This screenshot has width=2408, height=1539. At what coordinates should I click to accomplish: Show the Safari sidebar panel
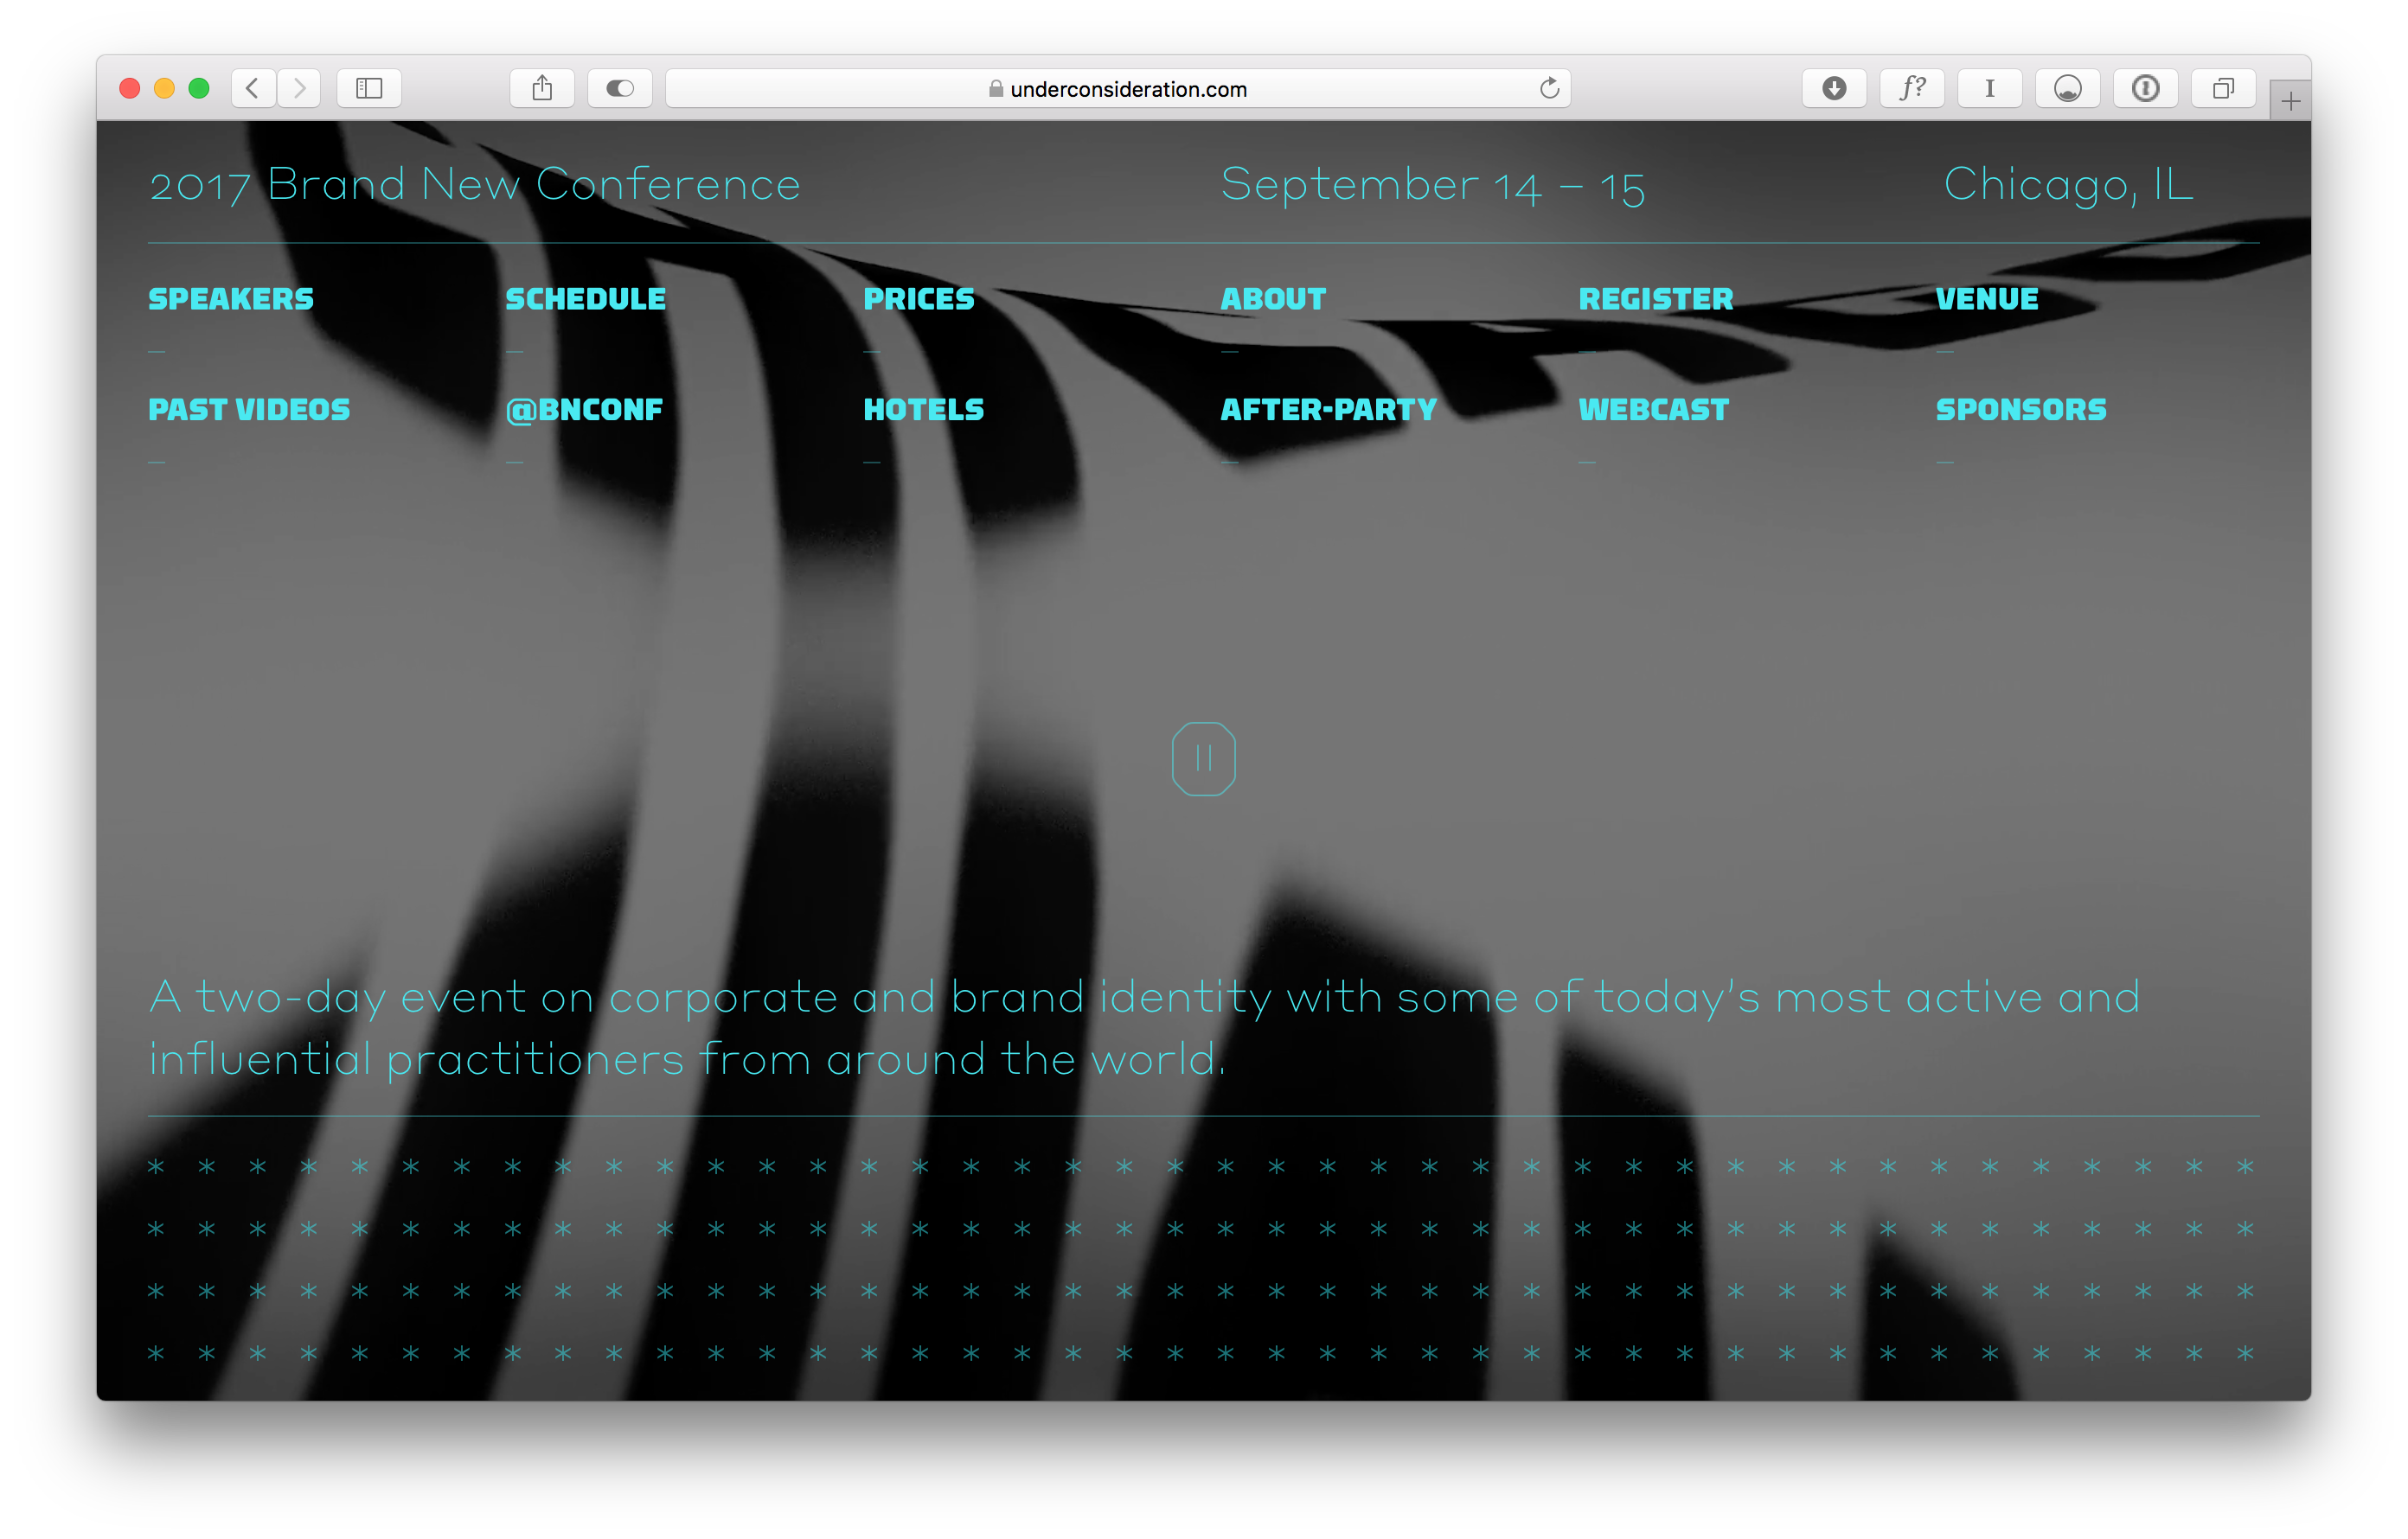click(369, 89)
